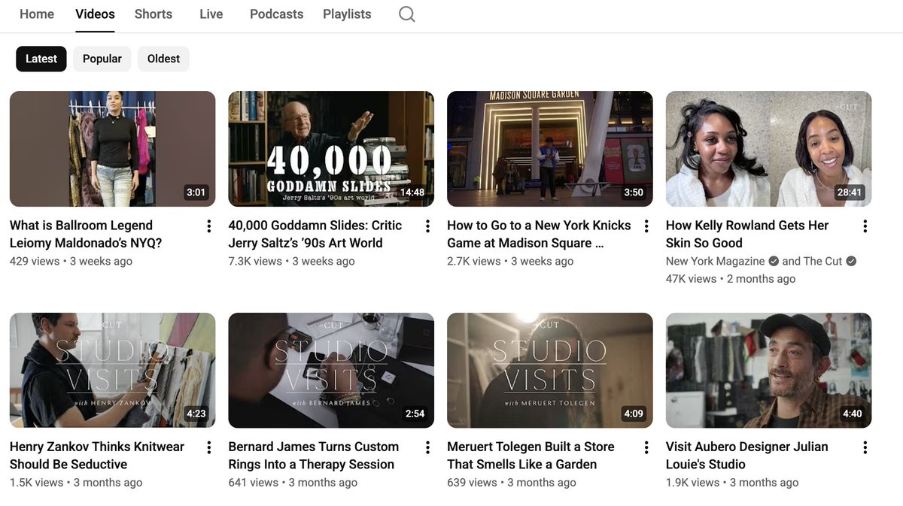Open options menu for Leiomy Maldonado video
This screenshot has width=903, height=506.
(209, 226)
